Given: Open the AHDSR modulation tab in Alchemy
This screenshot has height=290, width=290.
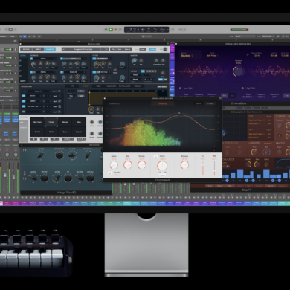Looking at the screenshot, I should (x=86, y=86).
